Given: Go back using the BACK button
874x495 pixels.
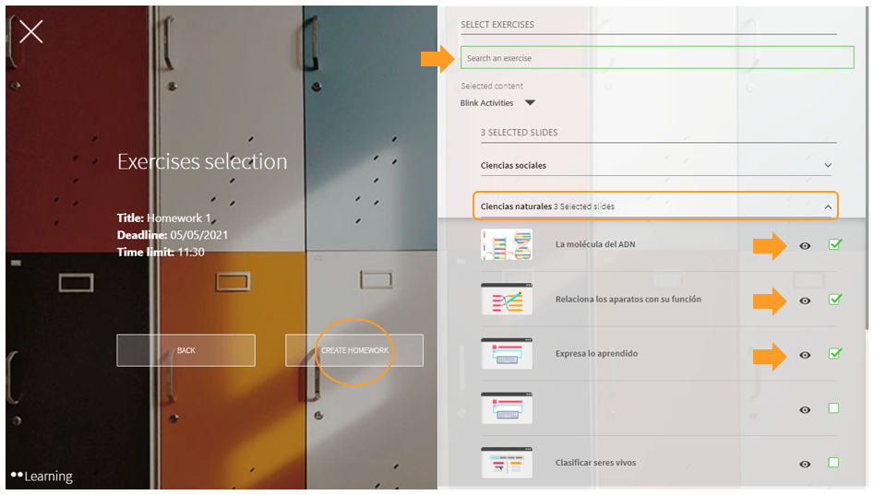Looking at the screenshot, I should [x=186, y=350].
